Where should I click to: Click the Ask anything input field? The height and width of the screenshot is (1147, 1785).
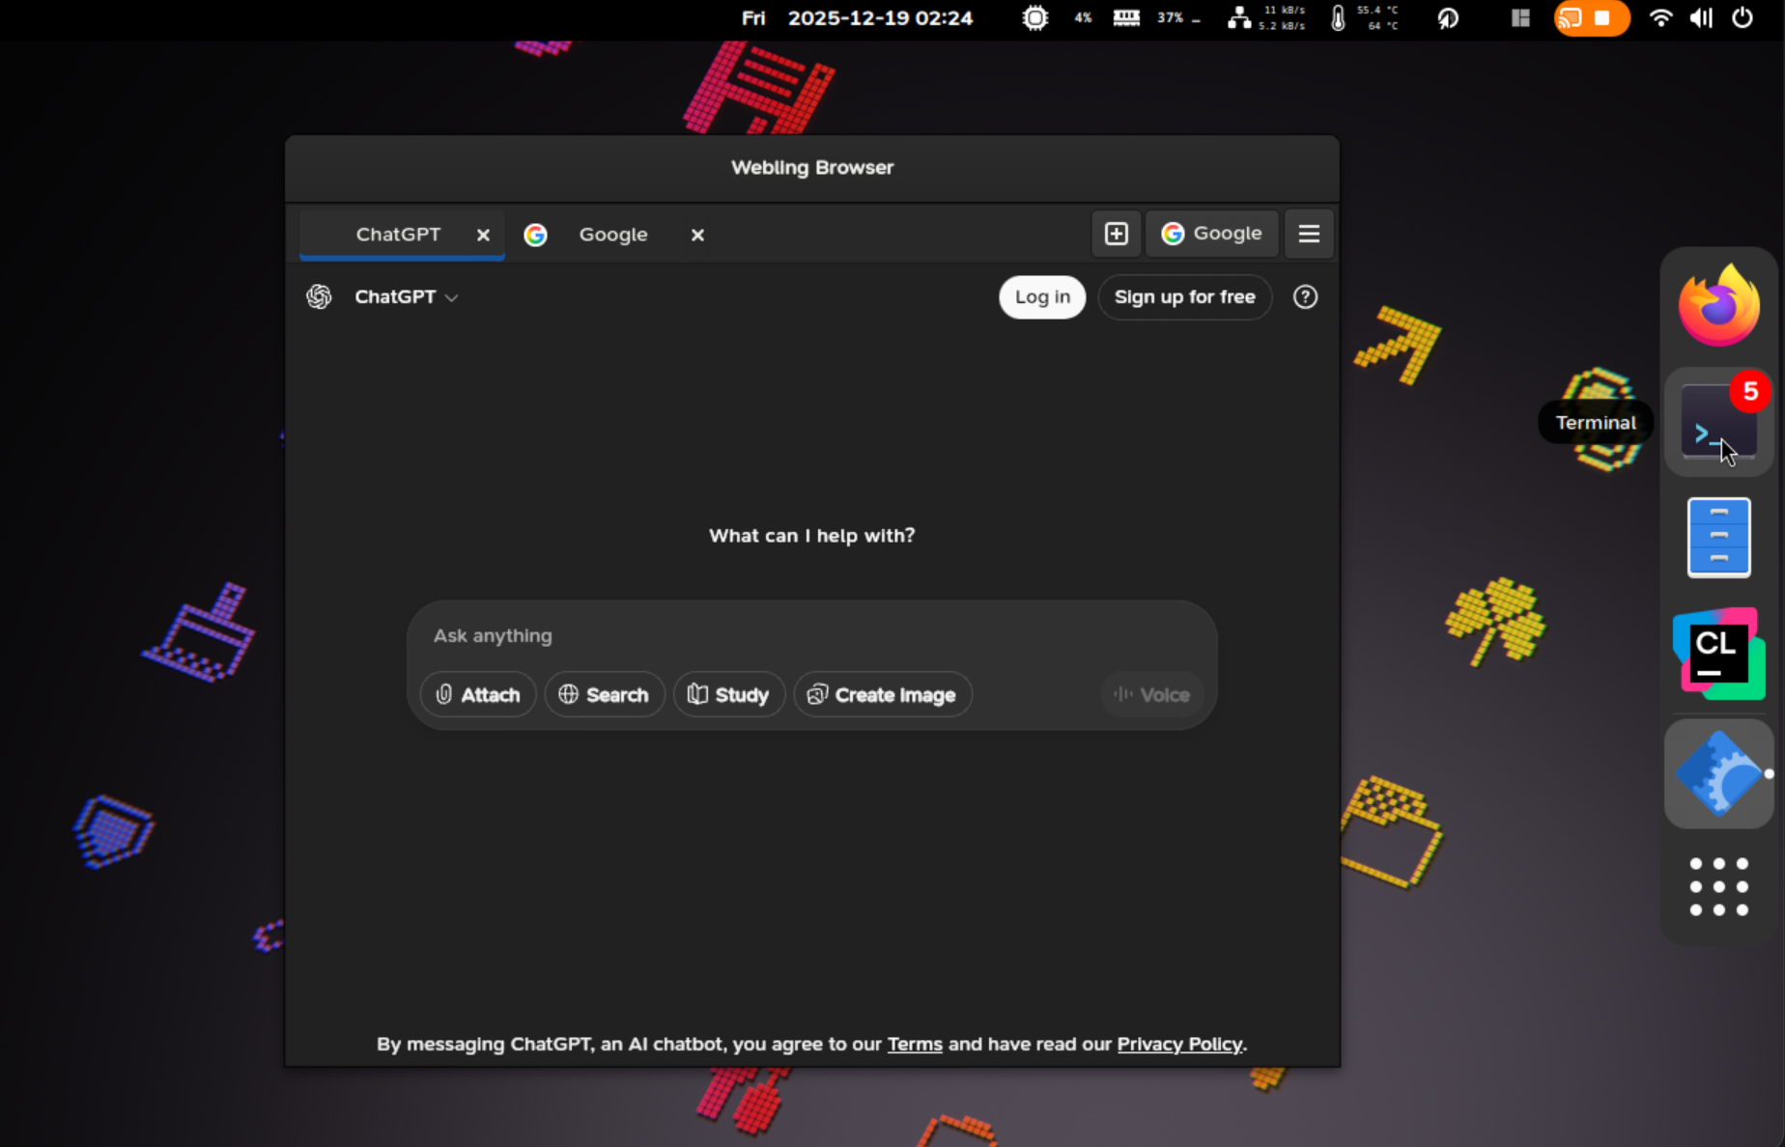pyautogui.click(x=811, y=636)
